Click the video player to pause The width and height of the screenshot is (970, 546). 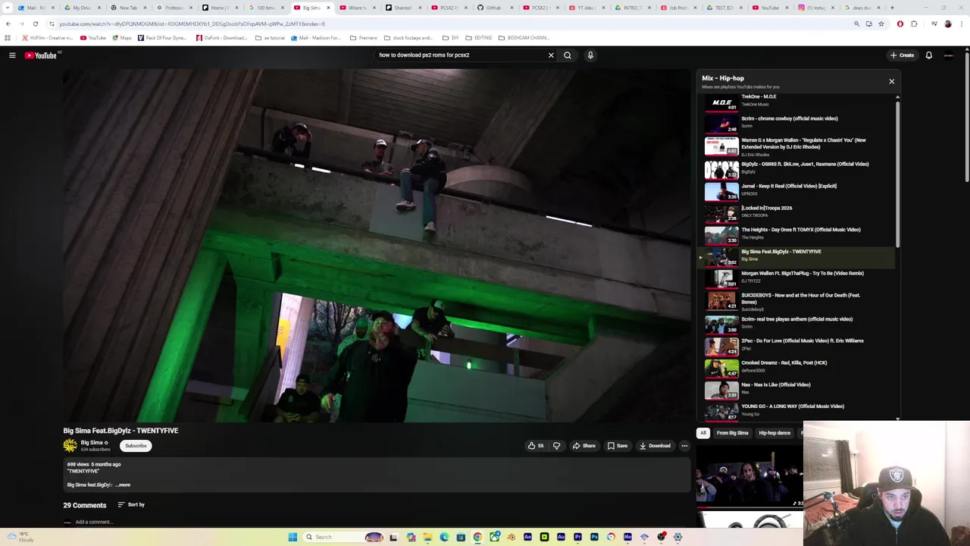(377, 246)
